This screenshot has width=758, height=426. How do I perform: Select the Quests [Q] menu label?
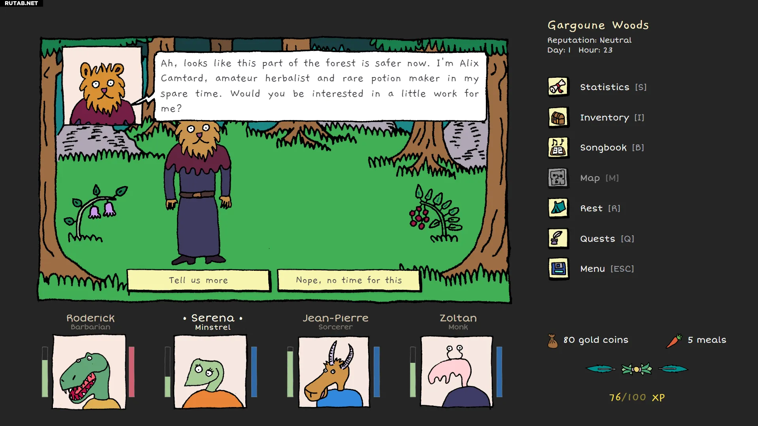[x=607, y=239]
